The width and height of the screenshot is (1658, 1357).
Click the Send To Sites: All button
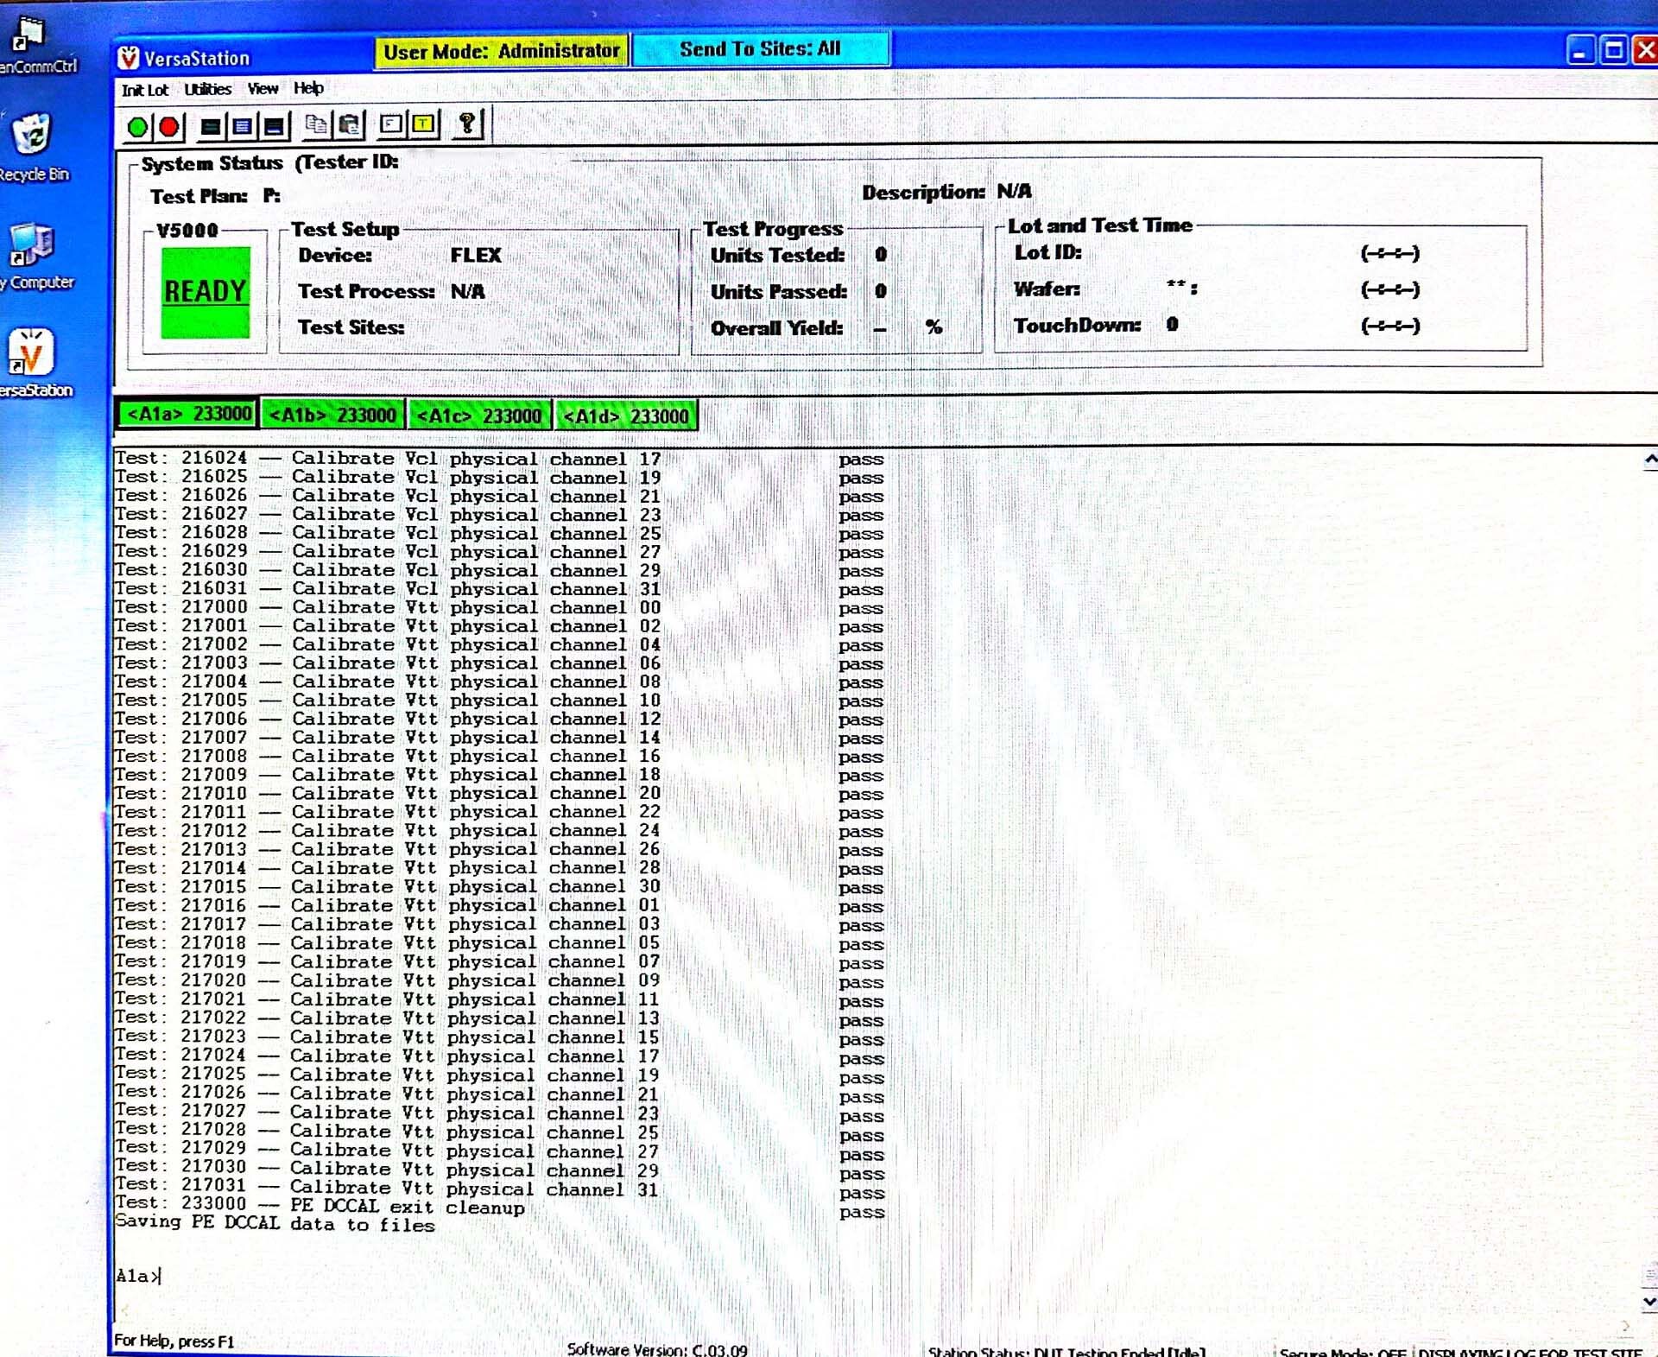[x=761, y=48]
